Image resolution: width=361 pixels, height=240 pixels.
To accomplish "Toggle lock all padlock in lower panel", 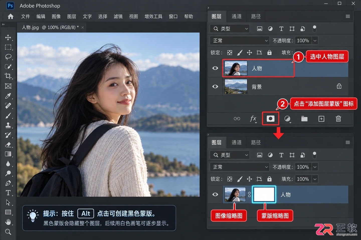I will (269, 179).
